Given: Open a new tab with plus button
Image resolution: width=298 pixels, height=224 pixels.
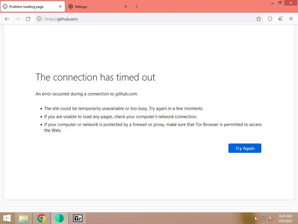Looking at the screenshot, I should click(x=136, y=7).
